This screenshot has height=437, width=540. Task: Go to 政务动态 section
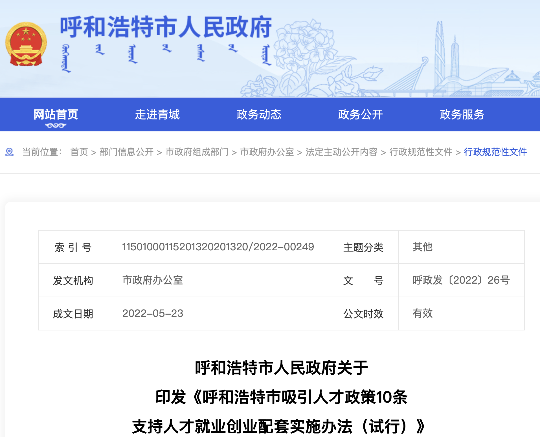(x=259, y=114)
